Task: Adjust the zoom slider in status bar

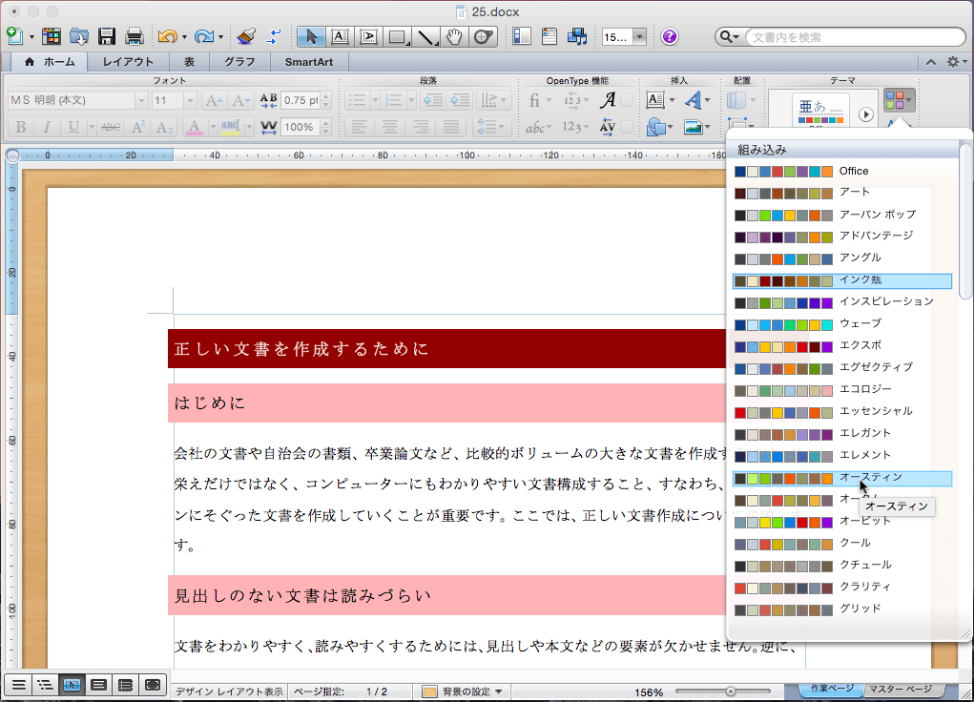Action: [x=731, y=692]
